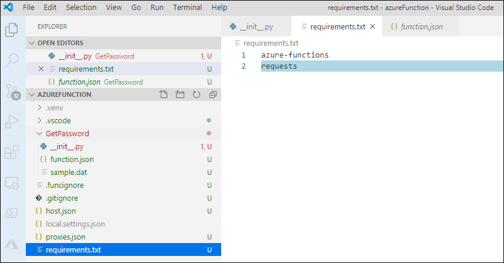Select function.json in Open Editors list
504x263 pixels.
[123, 82]
